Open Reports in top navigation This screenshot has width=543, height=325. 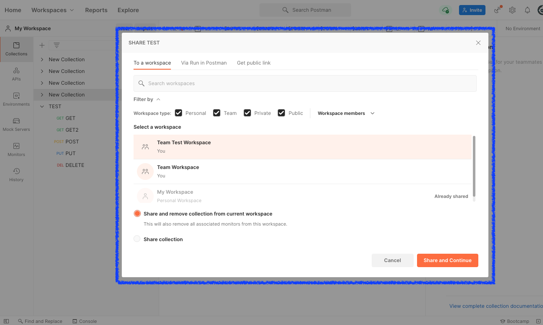[x=96, y=10]
